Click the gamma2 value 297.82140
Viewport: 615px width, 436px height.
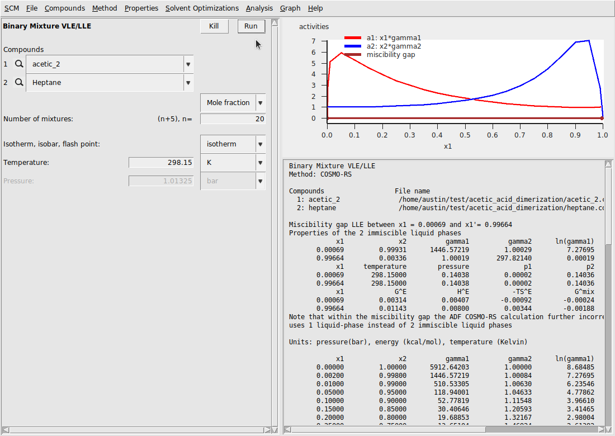coord(514,258)
